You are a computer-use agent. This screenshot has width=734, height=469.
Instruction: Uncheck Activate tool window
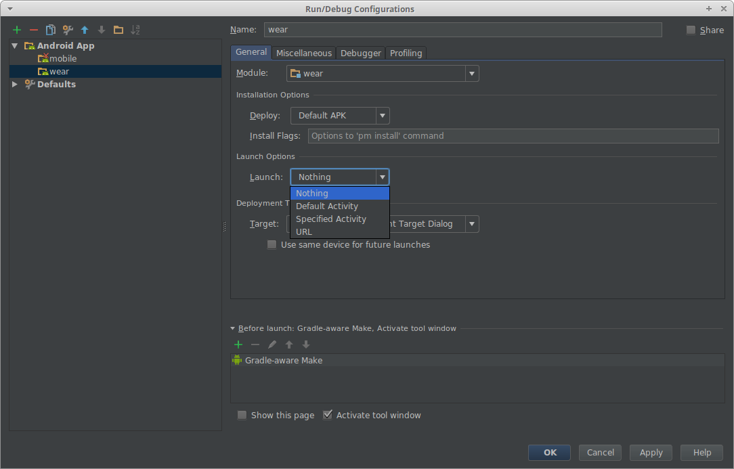pyautogui.click(x=328, y=415)
